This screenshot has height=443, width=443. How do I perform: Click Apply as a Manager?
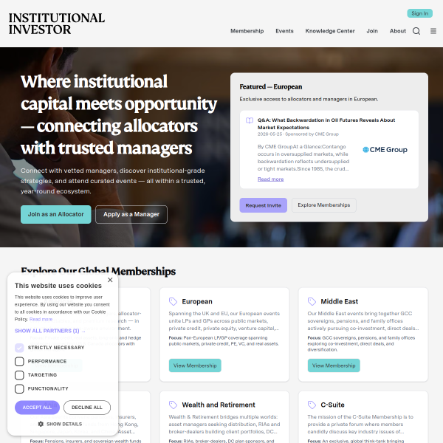point(131,214)
